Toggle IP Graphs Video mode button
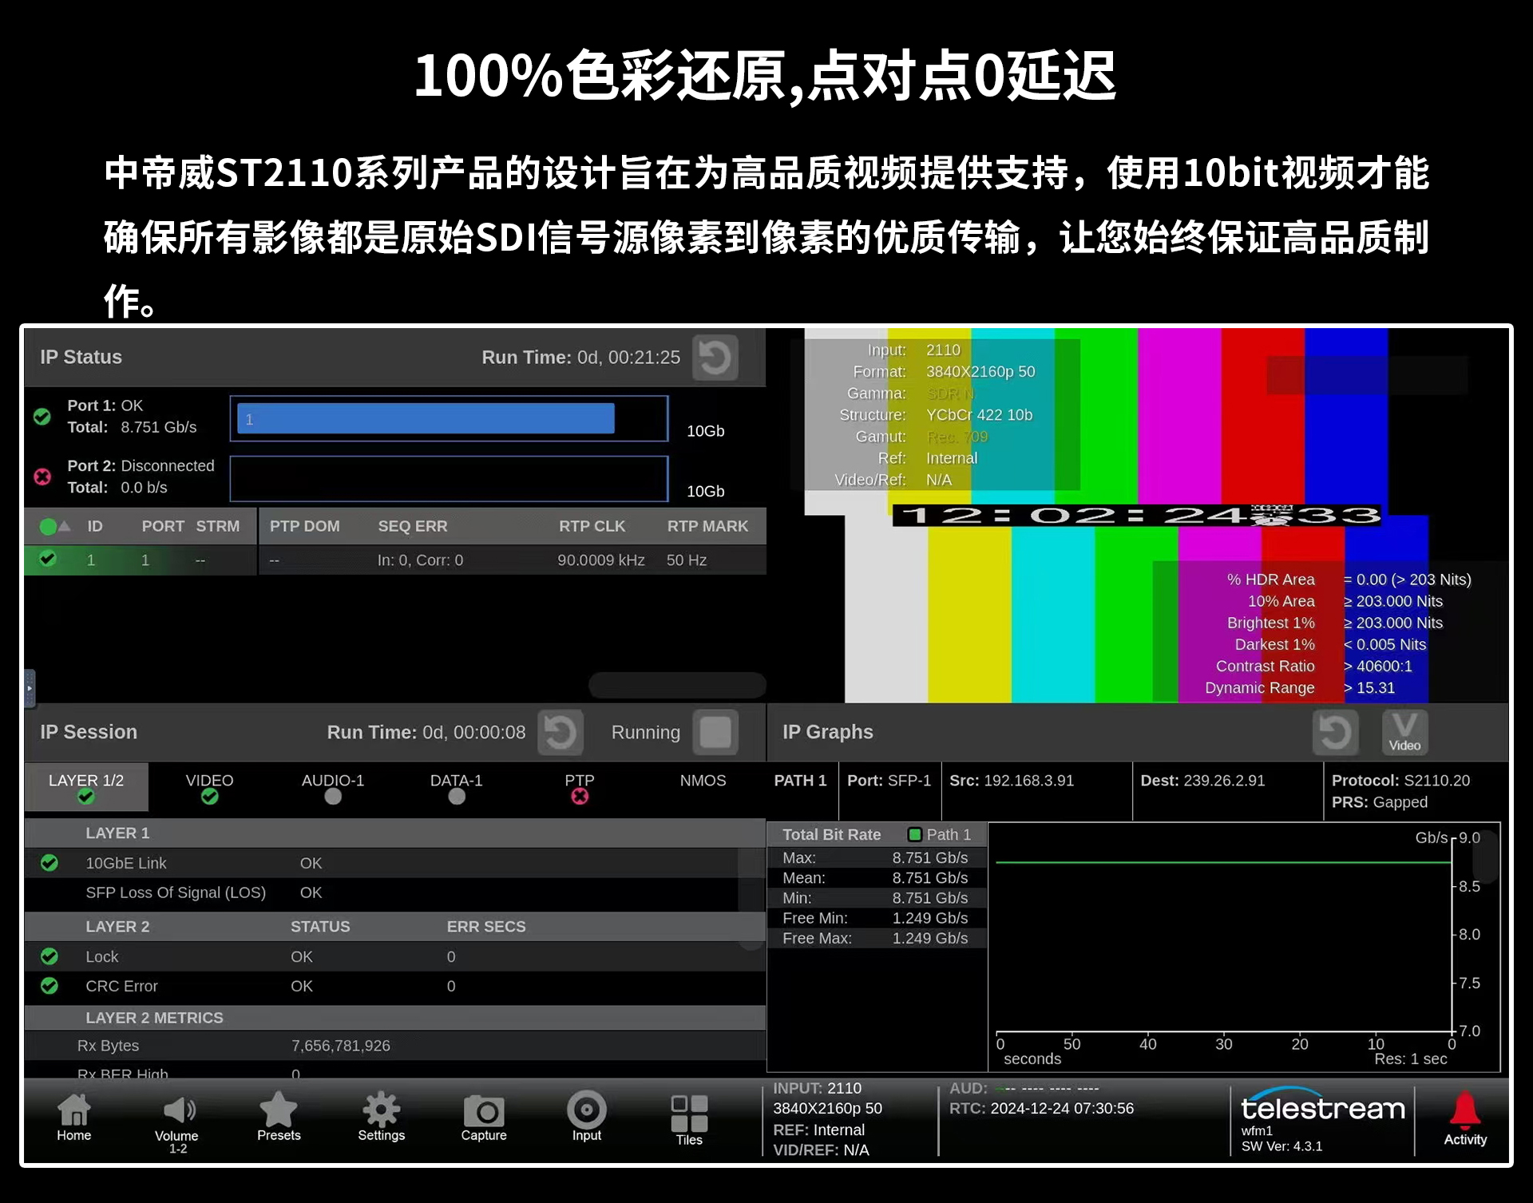 [1404, 732]
